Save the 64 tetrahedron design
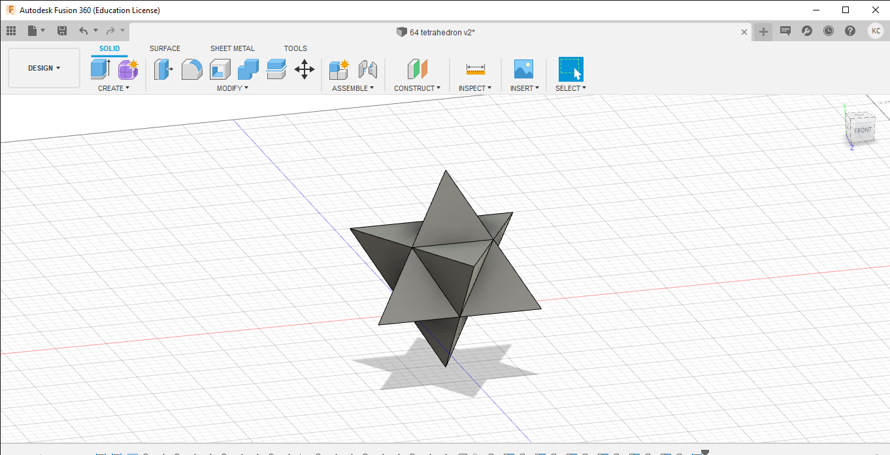 point(61,31)
